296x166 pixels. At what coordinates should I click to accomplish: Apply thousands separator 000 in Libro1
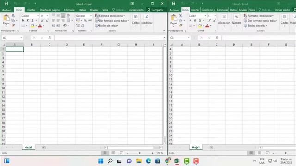tap(90, 20)
